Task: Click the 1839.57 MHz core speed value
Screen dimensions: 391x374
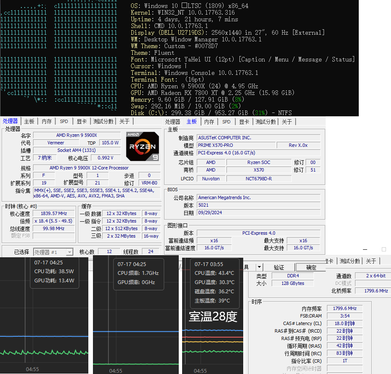Action: click(x=54, y=213)
